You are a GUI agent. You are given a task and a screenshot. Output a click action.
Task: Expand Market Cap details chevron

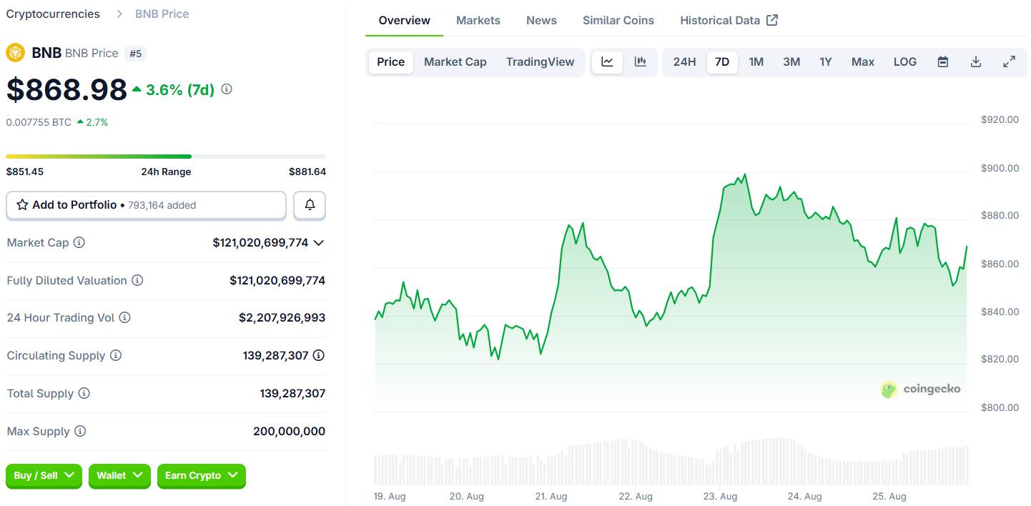click(x=319, y=243)
